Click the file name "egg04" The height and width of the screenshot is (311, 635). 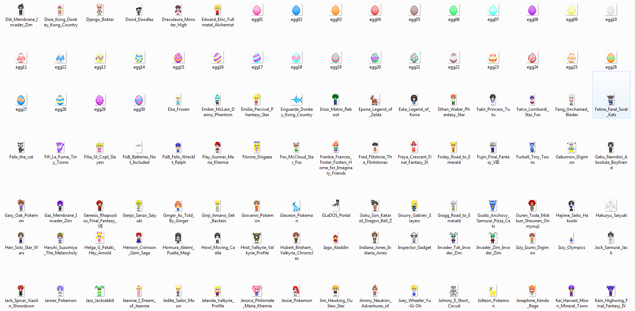tap(375, 19)
